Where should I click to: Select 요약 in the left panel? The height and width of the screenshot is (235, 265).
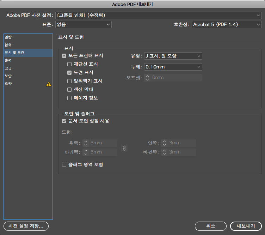tap(28, 84)
